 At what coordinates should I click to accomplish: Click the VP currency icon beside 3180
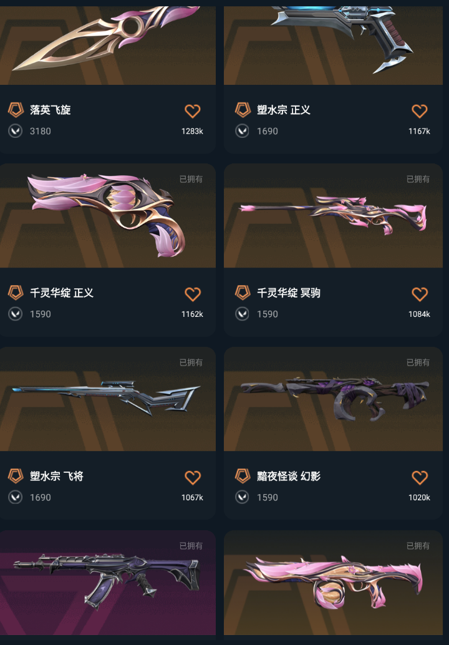[15, 131]
